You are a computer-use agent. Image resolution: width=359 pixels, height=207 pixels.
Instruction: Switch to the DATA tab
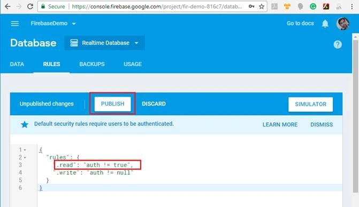coord(17,64)
